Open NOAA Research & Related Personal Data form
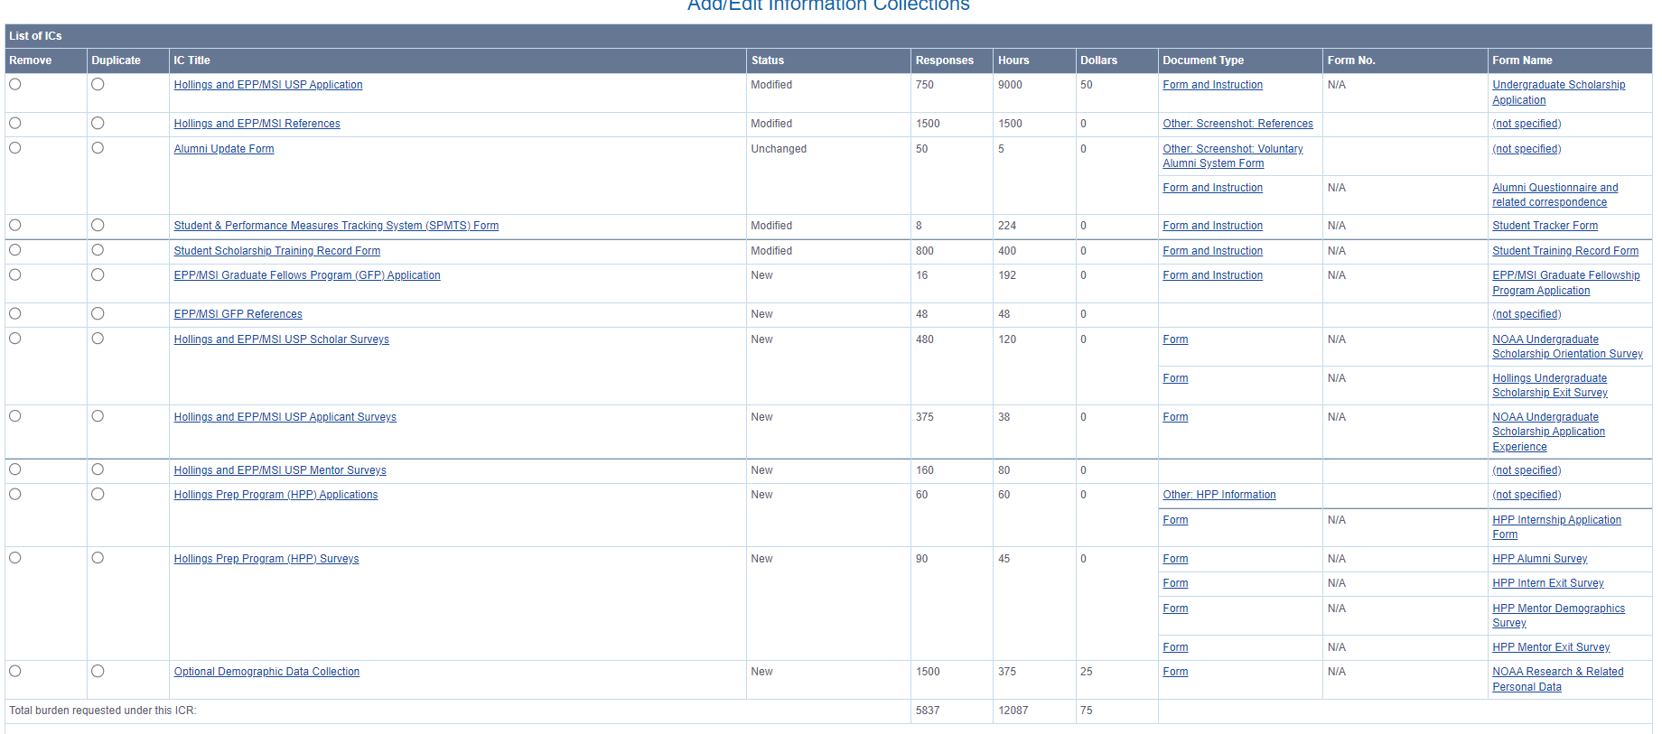The width and height of the screenshot is (1662, 734). click(1557, 672)
